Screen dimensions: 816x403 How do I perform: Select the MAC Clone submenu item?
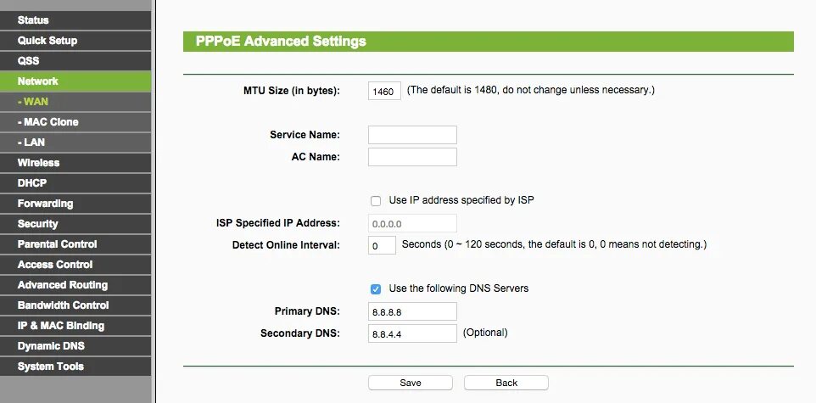coord(75,122)
